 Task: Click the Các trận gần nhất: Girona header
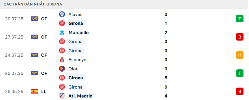(33, 4)
